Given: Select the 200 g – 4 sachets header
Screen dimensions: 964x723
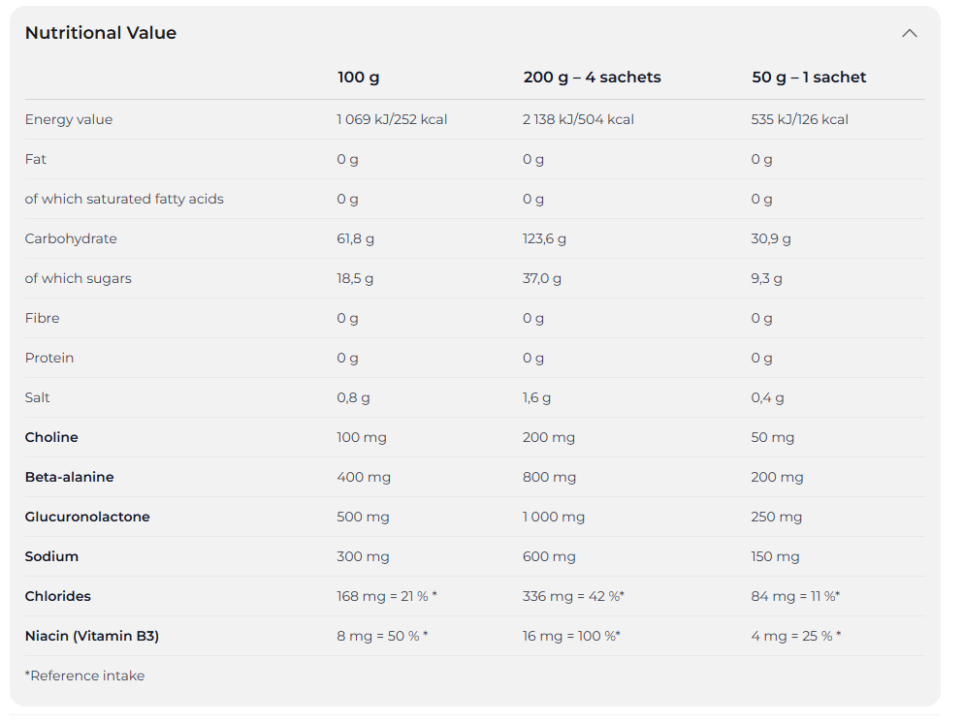Looking at the screenshot, I should [592, 78].
